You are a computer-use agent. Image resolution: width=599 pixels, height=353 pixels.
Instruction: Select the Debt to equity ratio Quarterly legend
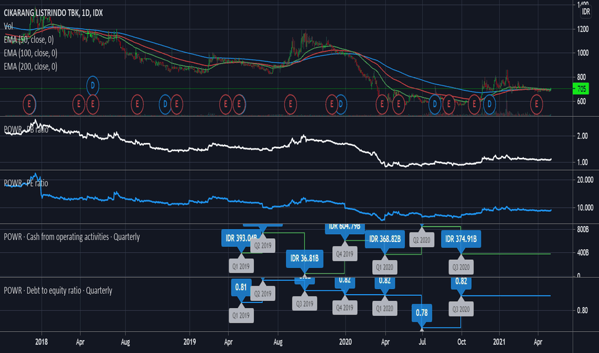coord(58,291)
